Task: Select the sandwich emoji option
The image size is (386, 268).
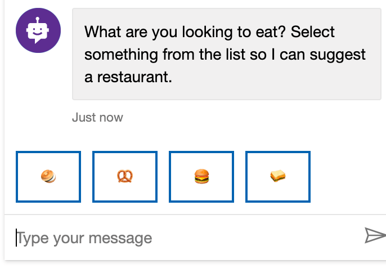Action: [x=278, y=177]
